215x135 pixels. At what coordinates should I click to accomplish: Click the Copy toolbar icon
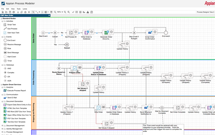click(x=21, y=12)
